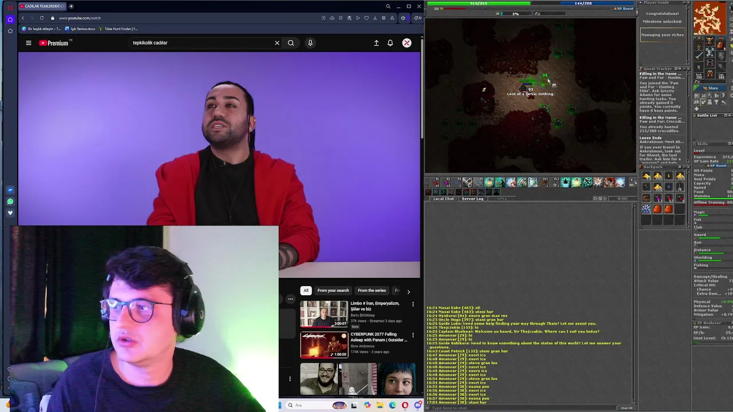Select the 'From your search' chip
The image size is (733, 412).
click(333, 291)
